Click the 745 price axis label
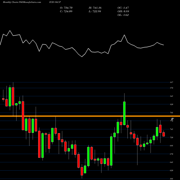 pyautogui.click(x=171, y=129)
